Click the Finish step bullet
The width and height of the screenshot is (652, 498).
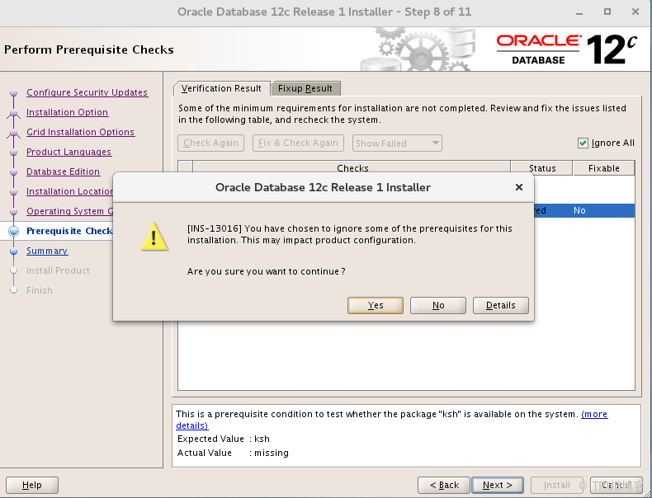point(14,290)
